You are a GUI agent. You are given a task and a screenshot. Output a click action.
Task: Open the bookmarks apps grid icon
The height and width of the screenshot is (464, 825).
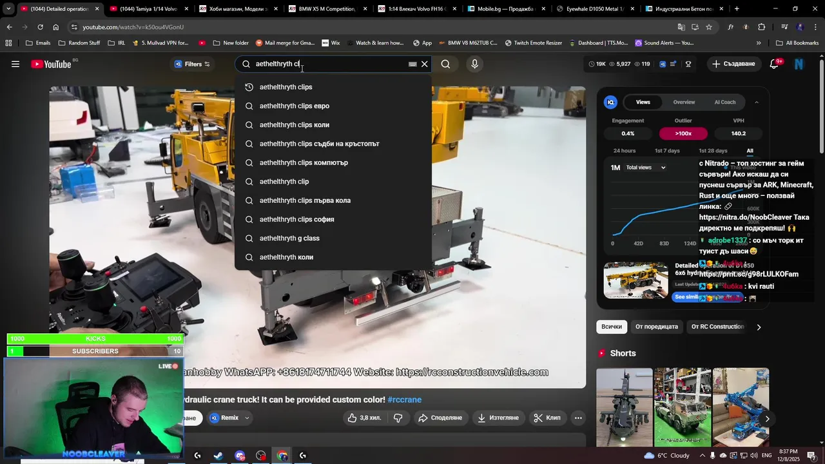[8, 43]
